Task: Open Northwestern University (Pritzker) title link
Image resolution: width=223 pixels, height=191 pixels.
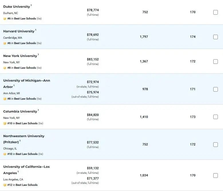Action: pos(24,139)
